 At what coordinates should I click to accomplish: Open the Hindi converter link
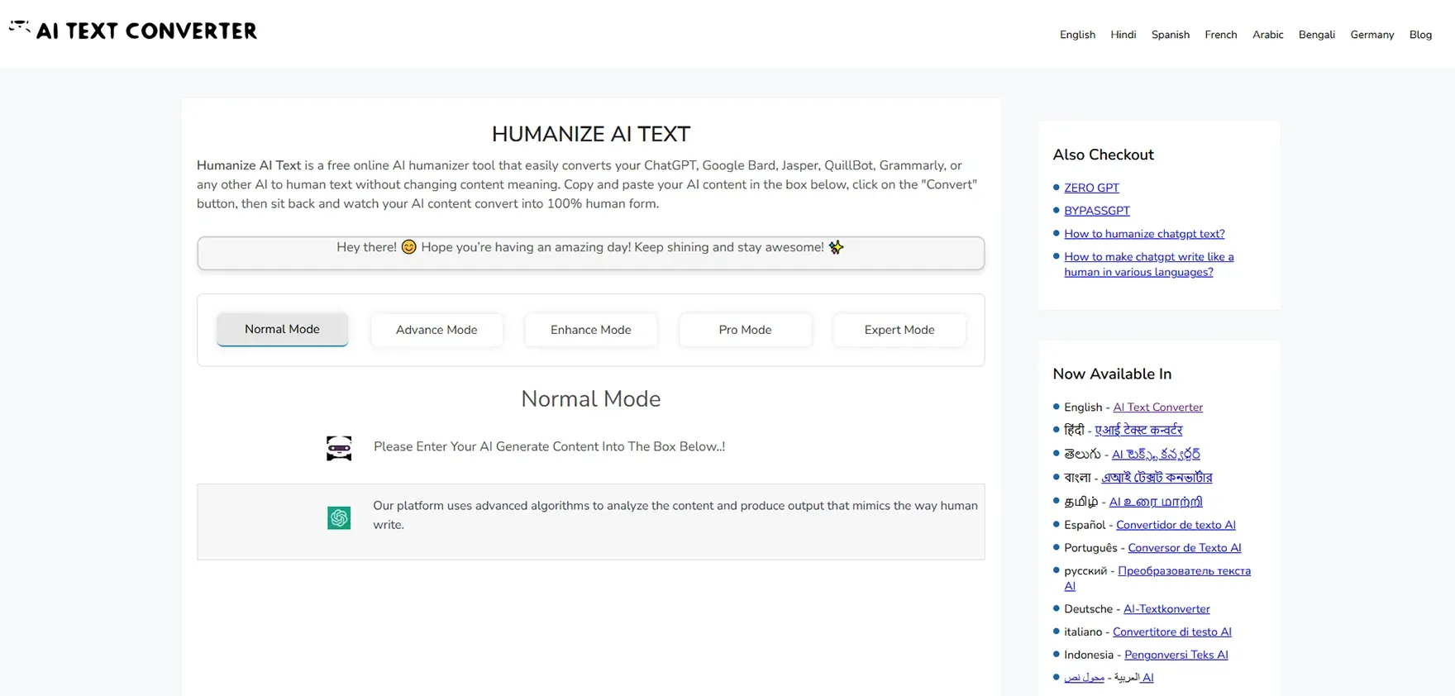[x=1138, y=430]
